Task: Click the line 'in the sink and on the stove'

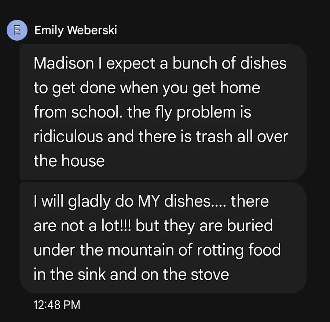Action: 131,274
